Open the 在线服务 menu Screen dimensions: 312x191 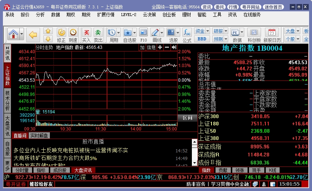pyautogui.click(x=252, y=15)
